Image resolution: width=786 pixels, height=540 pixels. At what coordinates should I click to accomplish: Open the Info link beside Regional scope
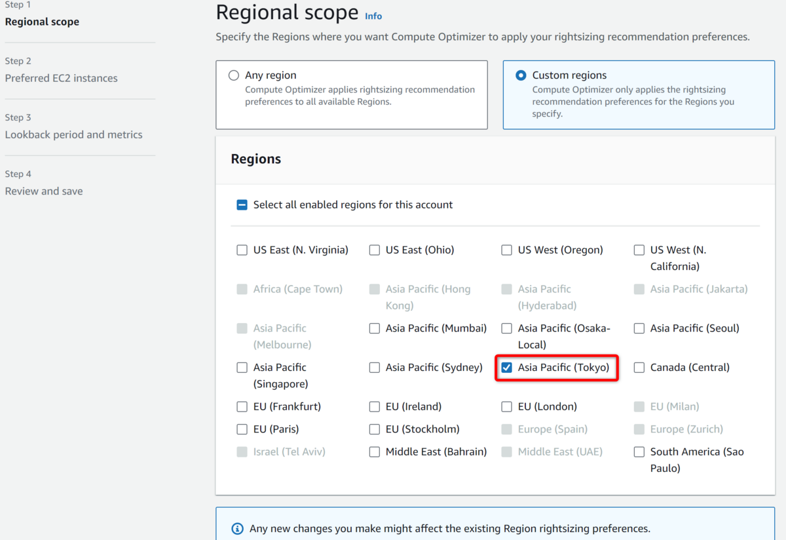pos(373,16)
